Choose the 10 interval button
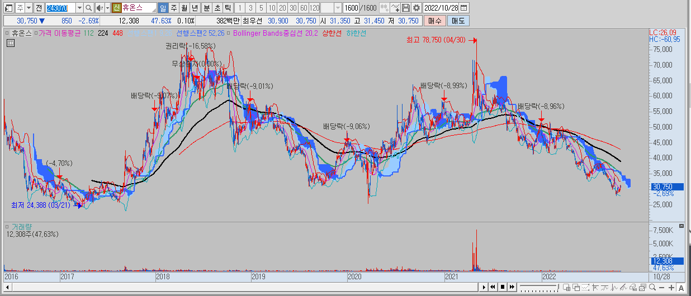Image resolution: width=691 pixels, height=296 pixels. (x=272, y=8)
